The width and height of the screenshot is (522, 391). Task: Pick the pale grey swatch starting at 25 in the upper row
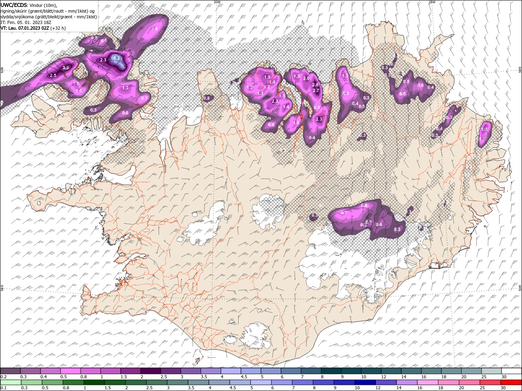click(491, 371)
